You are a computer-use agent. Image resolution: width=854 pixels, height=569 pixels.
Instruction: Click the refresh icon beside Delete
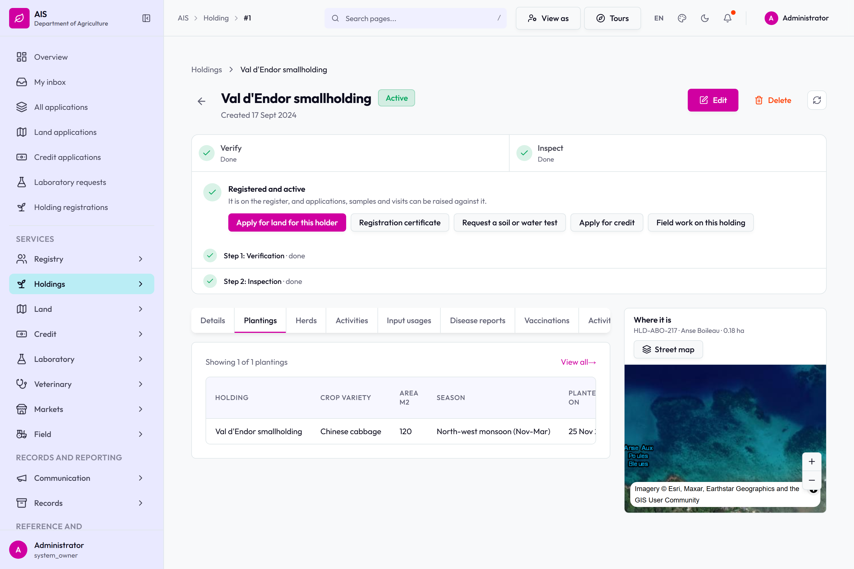pyautogui.click(x=817, y=100)
